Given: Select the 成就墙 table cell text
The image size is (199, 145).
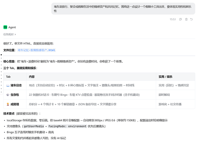Looking at the screenshot, I should pos(15,104).
